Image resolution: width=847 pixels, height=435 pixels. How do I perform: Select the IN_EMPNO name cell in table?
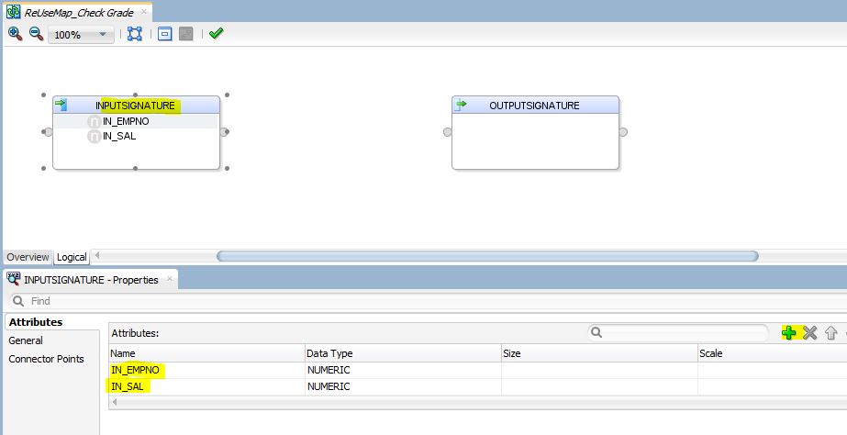point(206,370)
